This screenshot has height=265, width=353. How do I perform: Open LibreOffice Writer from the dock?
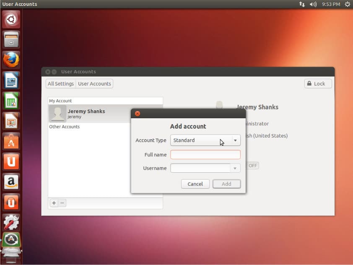pyautogui.click(x=11, y=80)
